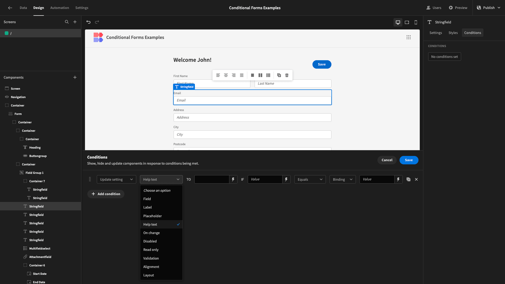The width and height of the screenshot is (505, 284).
Task: Search screens with magnifier icon
Action: [67, 22]
